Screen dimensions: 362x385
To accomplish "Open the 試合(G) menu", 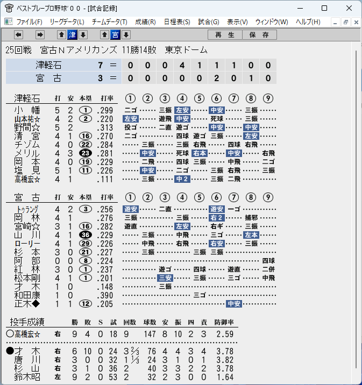I will pyautogui.click(x=209, y=22).
